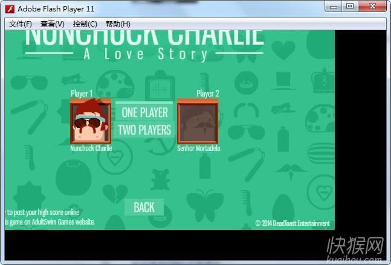This screenshot has width=391, height=265.
Task: Maximize the Flash Player window
Action: (350, 7)
